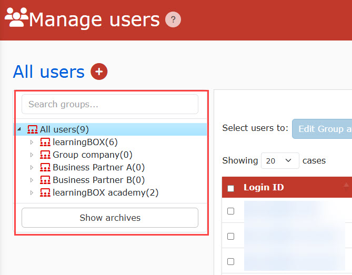Tick the third user row checkbox
The height and width of the screenshot is (275, 352).
click(230, 261)
